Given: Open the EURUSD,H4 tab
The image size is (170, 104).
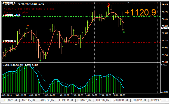Looking at the screenshot, I should click(139, 100).
